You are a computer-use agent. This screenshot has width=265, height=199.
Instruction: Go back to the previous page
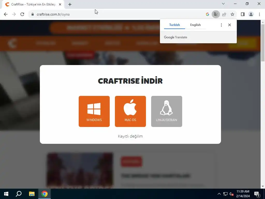(x=6, y=14)
